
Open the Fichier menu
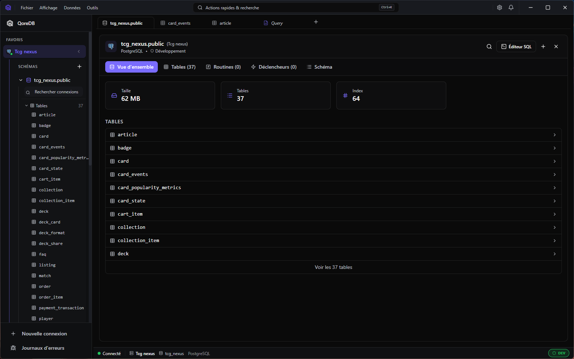pyautogui.click(x=27, y=8)
